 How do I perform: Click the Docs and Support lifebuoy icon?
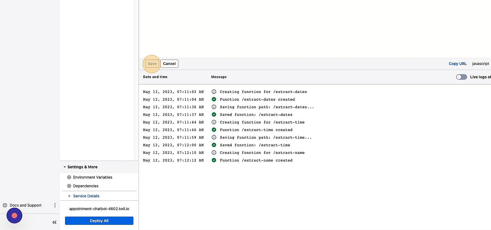5,205
